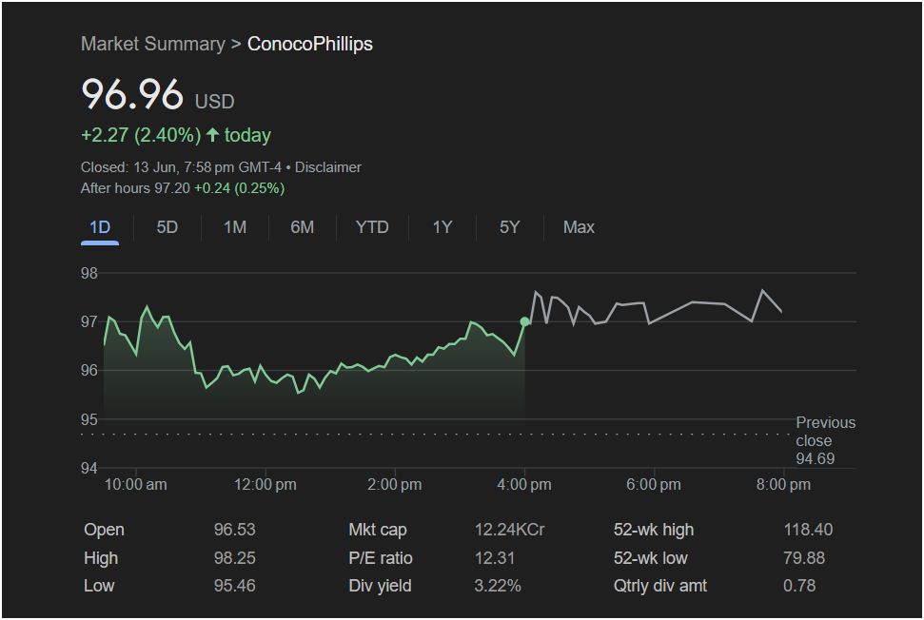Click the 6:00 pm axis label
924x620 pixels.
coord(654,485)
